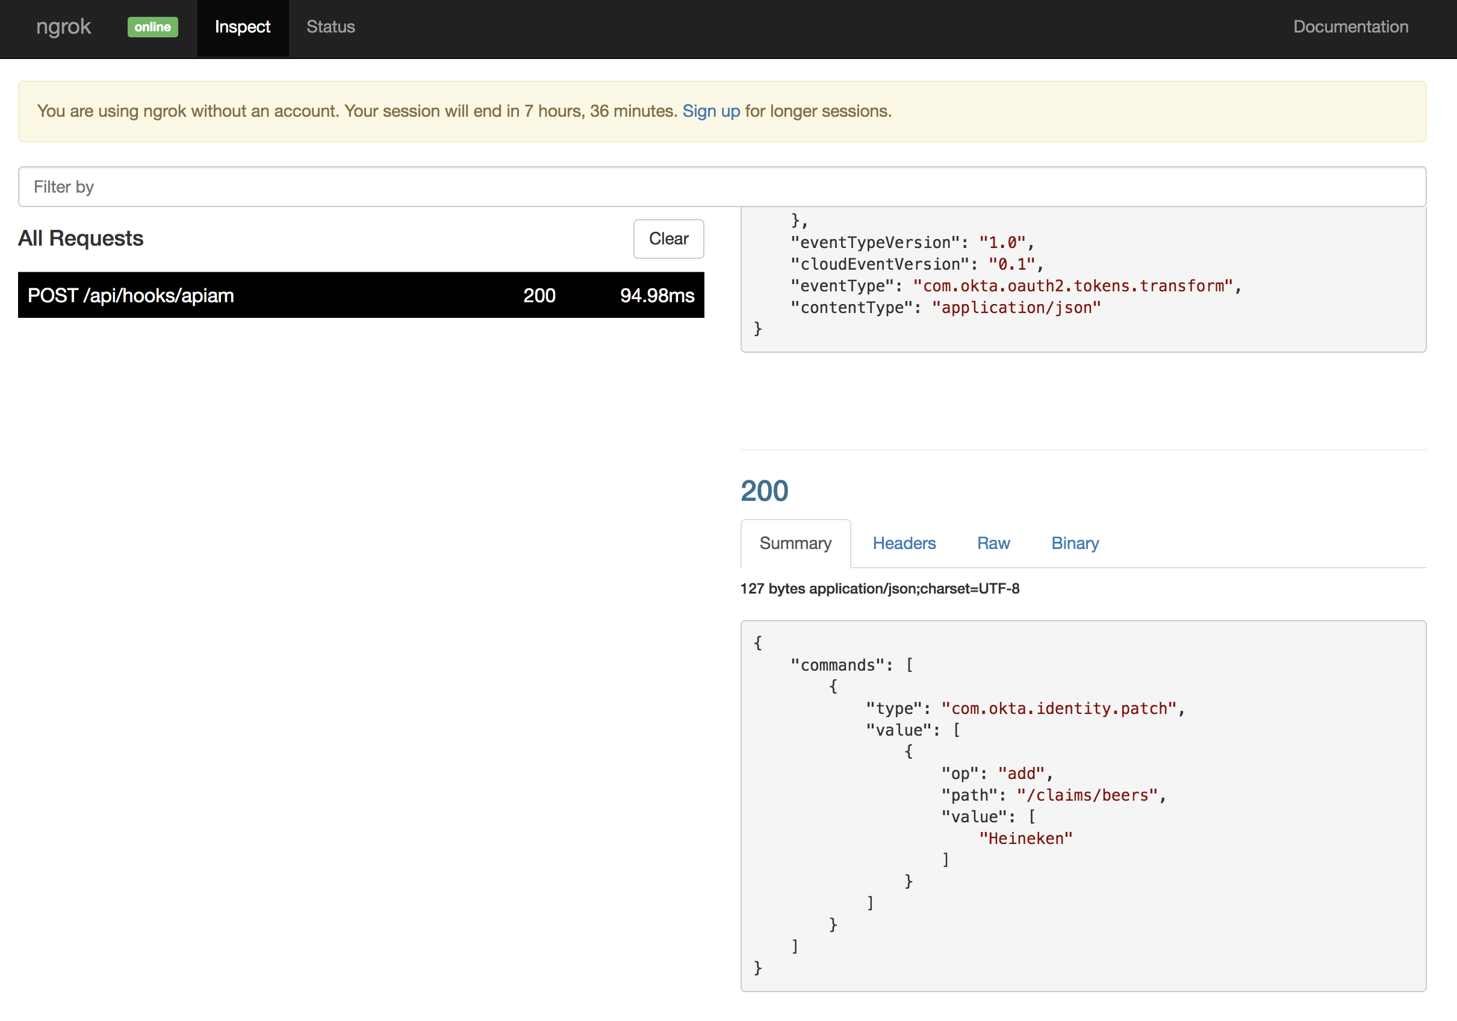1457x1021 pixels.
Task: Click the Sign up link
Action: [x=710, y=111]
